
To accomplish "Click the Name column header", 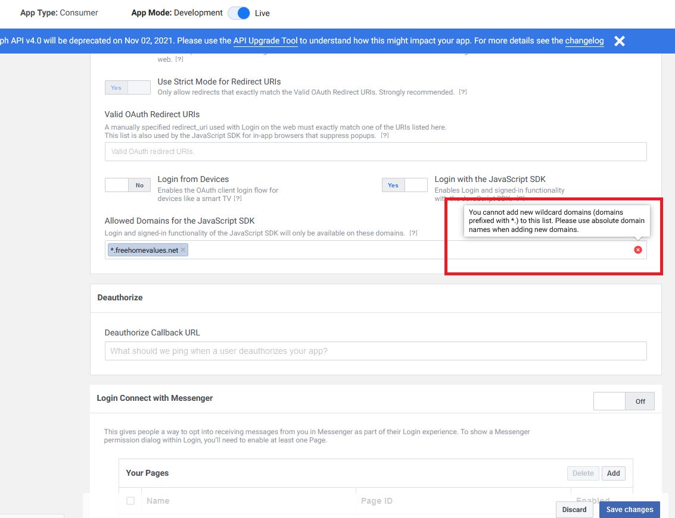I will point(157,501).
